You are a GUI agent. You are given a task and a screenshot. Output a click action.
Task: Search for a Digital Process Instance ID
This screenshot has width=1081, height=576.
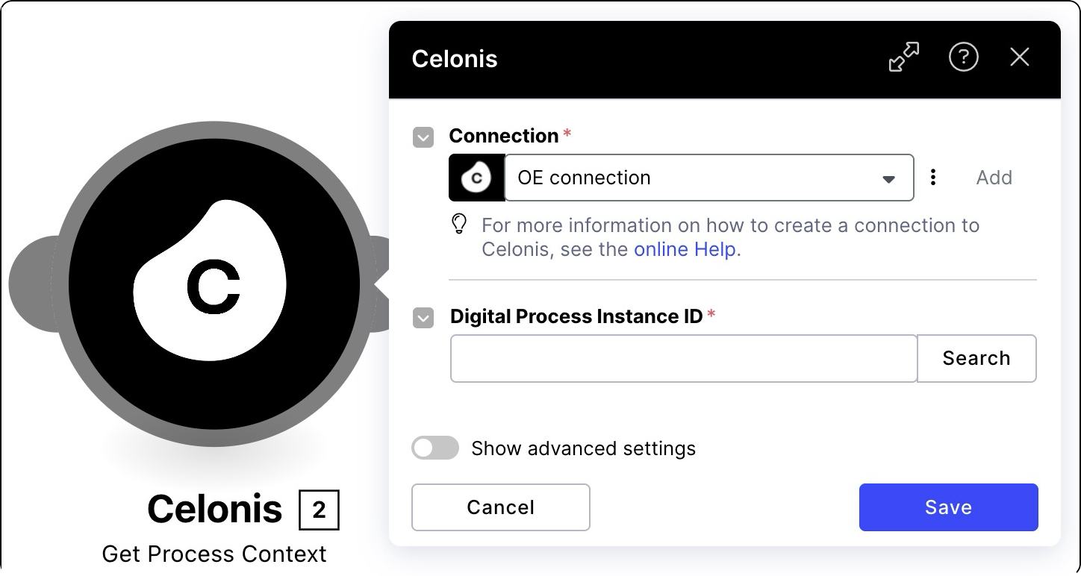coord(976,358)
